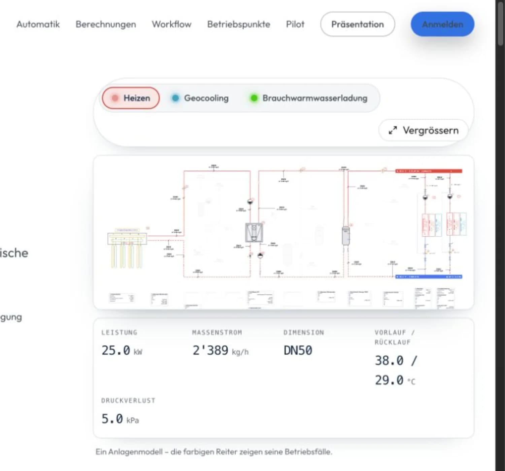The width and height of the screenshot is (505, 471).
Task: Open Betriebspunkte in the navigation
Action: click(x=239, y=24)
